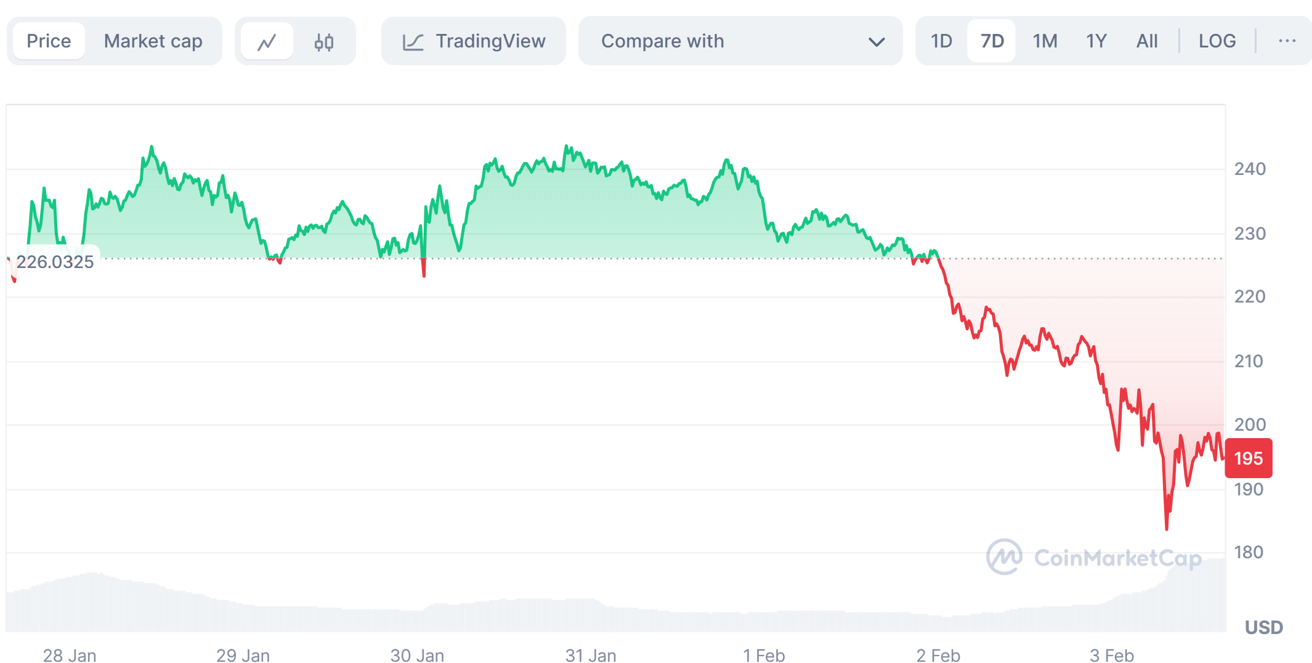The width and height of the screenshot is (1312, 663).
Task: Switch to candlestick chart icon
Action: pyautogui.click(x=324, y=41)
